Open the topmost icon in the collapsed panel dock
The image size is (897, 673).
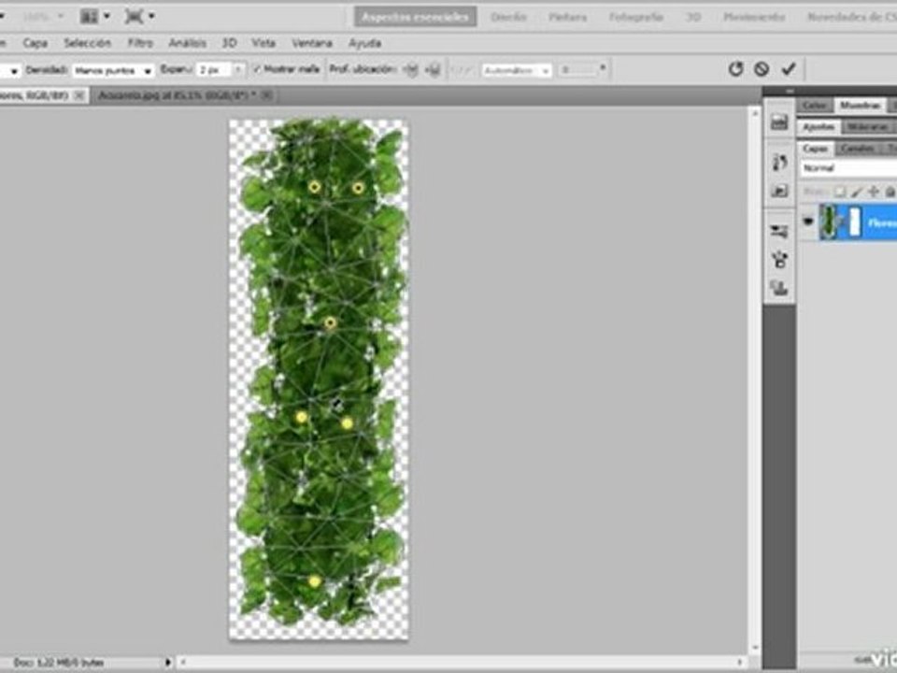[779, 122]
